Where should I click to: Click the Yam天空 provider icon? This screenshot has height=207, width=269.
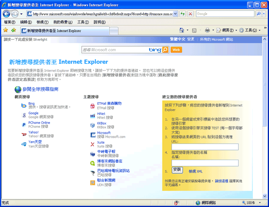coord(24,144)
